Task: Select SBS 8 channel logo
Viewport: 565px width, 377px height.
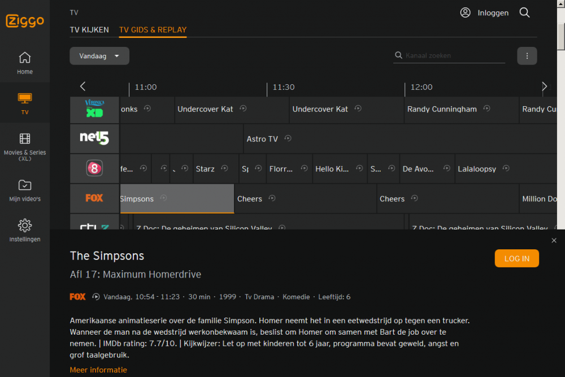Action: [x=94, y=168]
